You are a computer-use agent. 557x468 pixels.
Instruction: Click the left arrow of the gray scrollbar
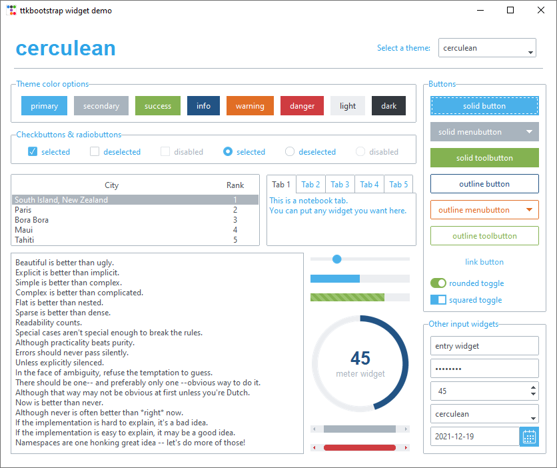click(x=313, y=429)
